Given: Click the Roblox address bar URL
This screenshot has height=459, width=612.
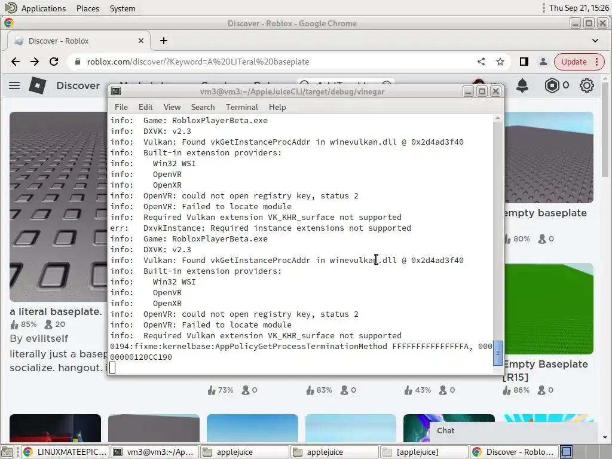Looking at the screenshot, I should point(198,62).
